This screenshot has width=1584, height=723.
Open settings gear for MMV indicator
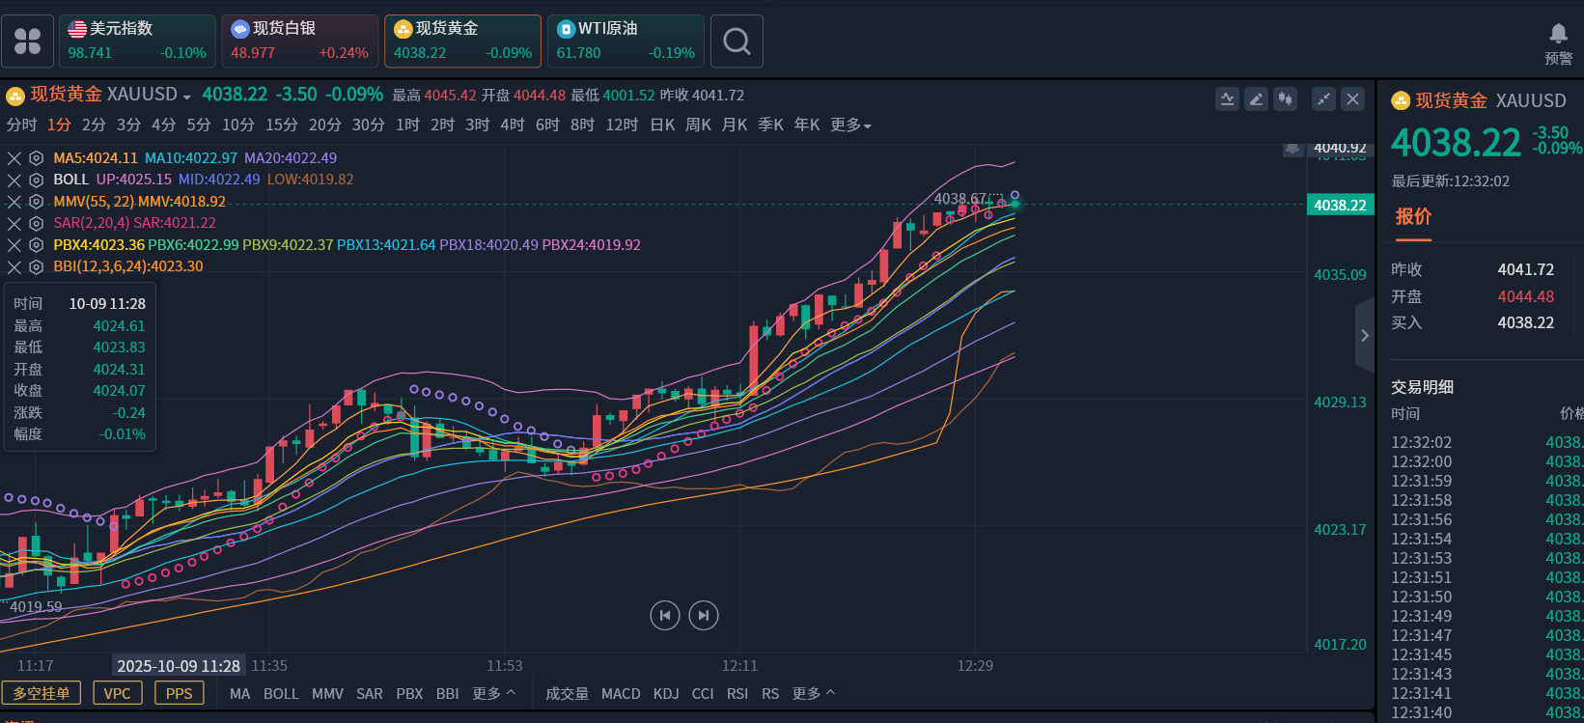[37, 202]
